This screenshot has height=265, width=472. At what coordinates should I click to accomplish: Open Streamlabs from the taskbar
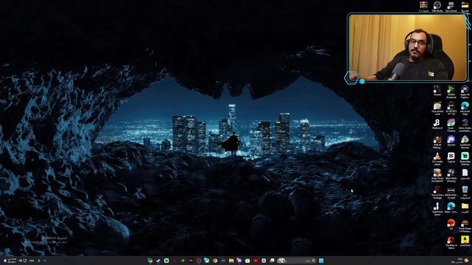tap(166, 261)
